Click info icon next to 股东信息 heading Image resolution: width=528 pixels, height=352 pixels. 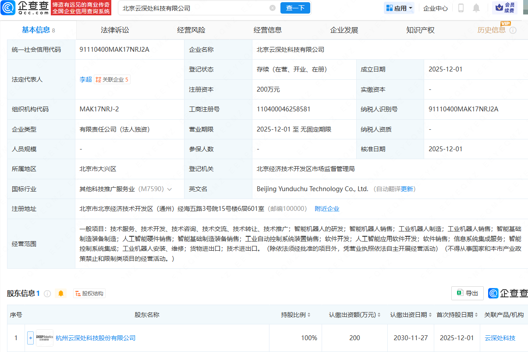47,293
